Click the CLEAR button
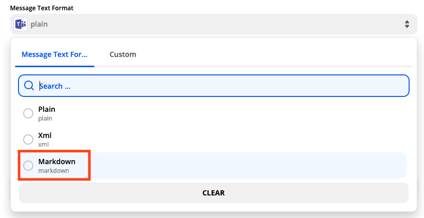 (214, 193)
